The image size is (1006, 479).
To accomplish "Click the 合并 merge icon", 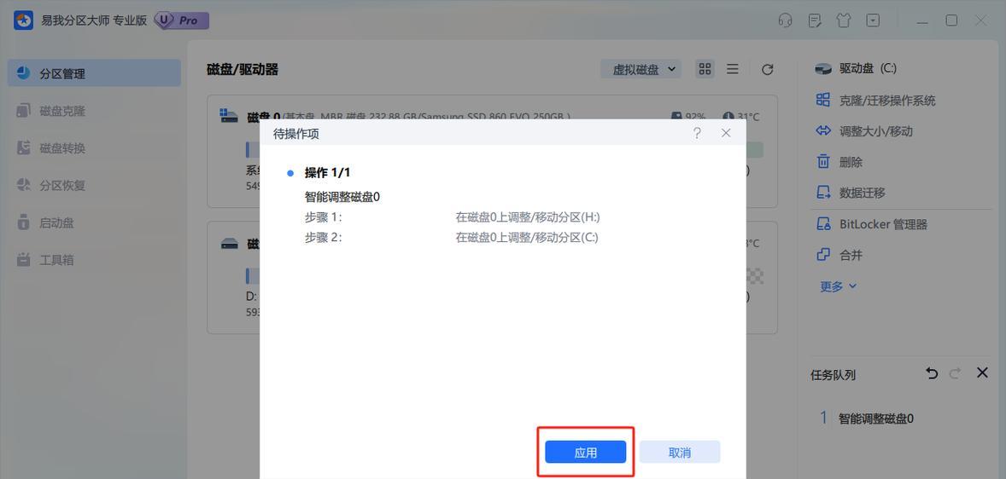I will [823, 254].
